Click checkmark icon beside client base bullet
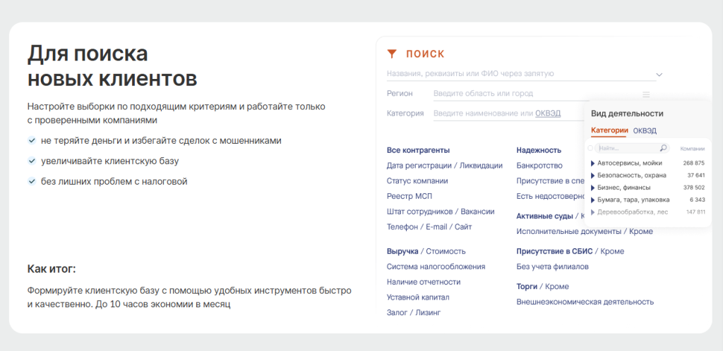This screenshot has width=723, height=351. [32, 161]
